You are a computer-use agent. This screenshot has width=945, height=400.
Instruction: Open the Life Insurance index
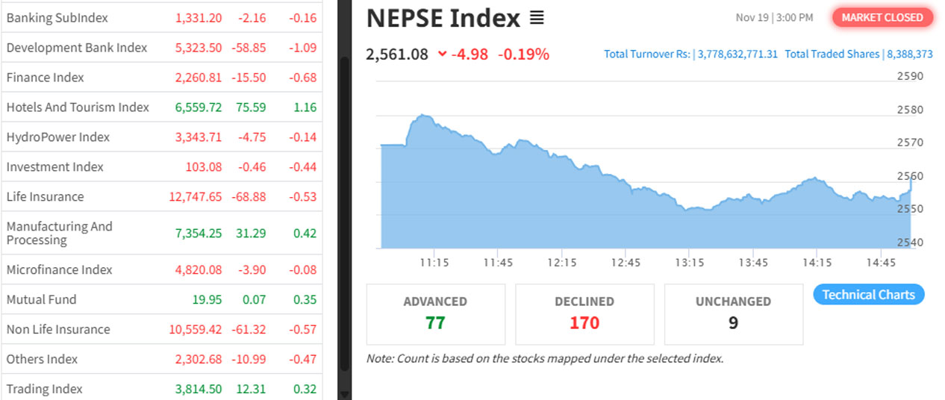(46, 197)
